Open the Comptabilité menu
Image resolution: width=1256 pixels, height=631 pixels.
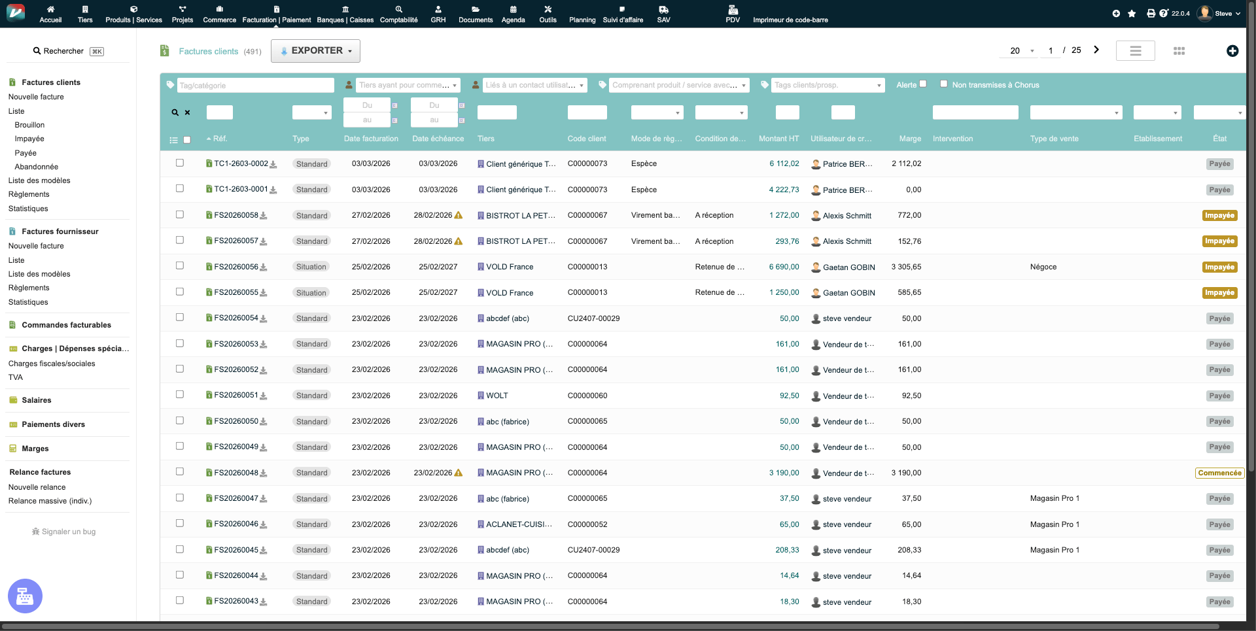pyautogui.click(x=398, y=14)
